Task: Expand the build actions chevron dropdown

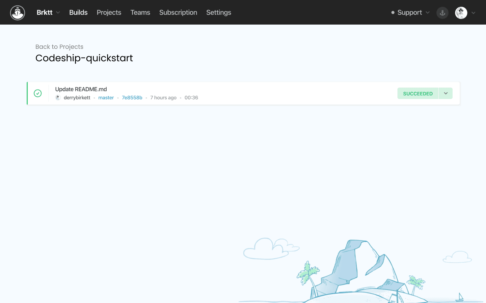Action: (446, 93)
